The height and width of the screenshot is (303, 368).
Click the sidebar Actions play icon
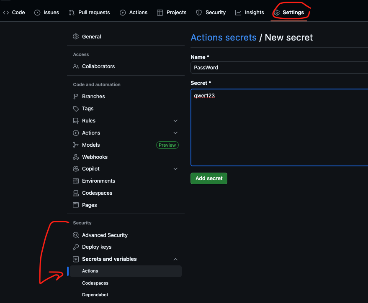pyautogui.click(x=76, y=133)
